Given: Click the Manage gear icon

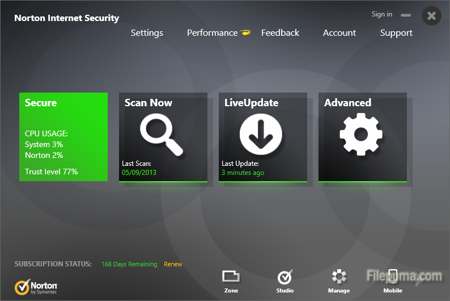Looking at the screenshot, I should pyautogui.click(x=339, y=277).
